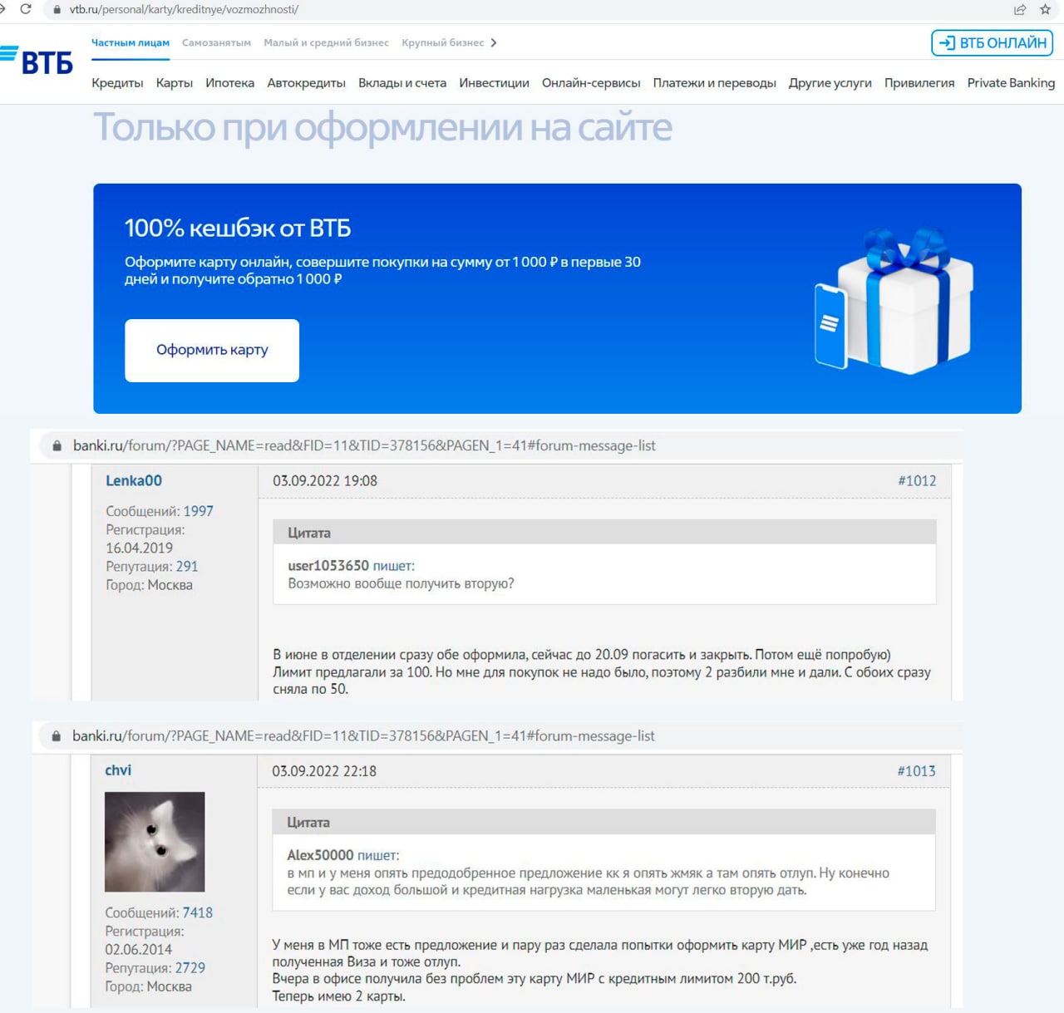
Task: Open the Lenka00 user profile link
Action: pos(134,481)
